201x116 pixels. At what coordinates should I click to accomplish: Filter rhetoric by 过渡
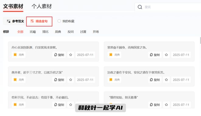point(83,32)
